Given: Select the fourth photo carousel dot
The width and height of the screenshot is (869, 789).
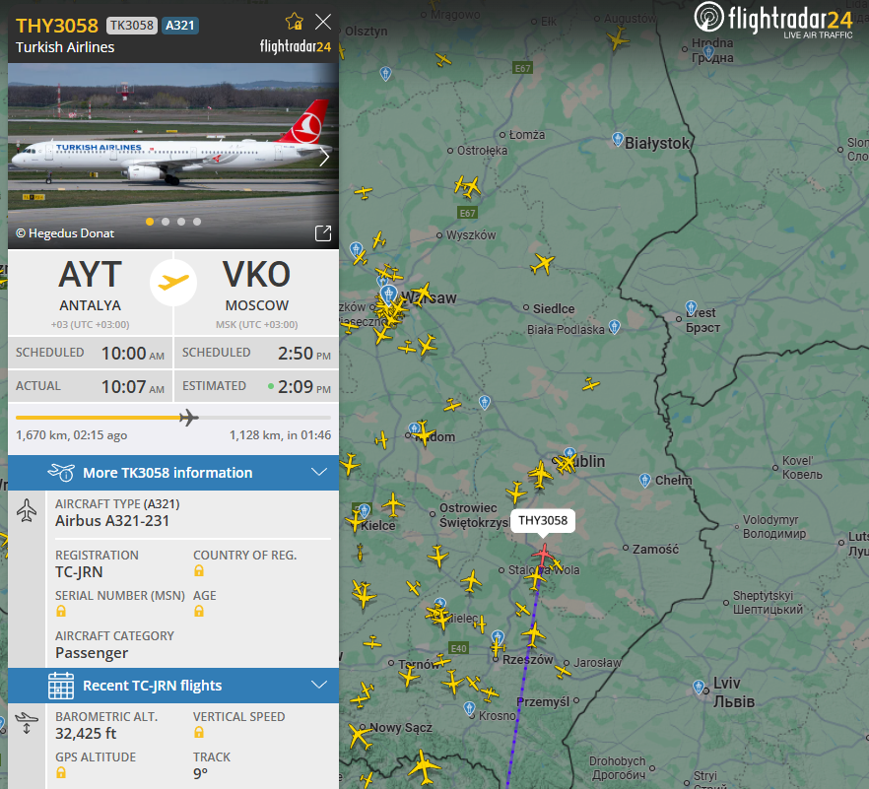Looking at the screenshot, I should point(197,222).
